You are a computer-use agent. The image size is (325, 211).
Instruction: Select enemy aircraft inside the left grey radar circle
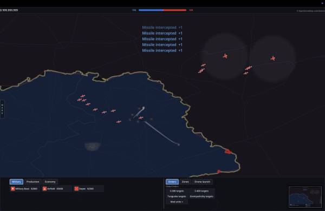coord(225,56)
